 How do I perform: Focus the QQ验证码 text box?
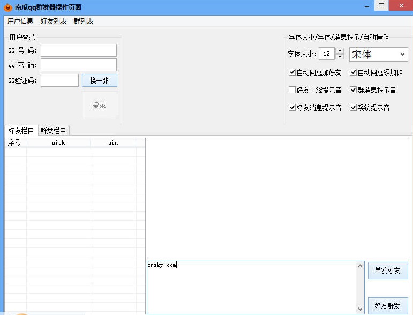(x=59, y=80)
